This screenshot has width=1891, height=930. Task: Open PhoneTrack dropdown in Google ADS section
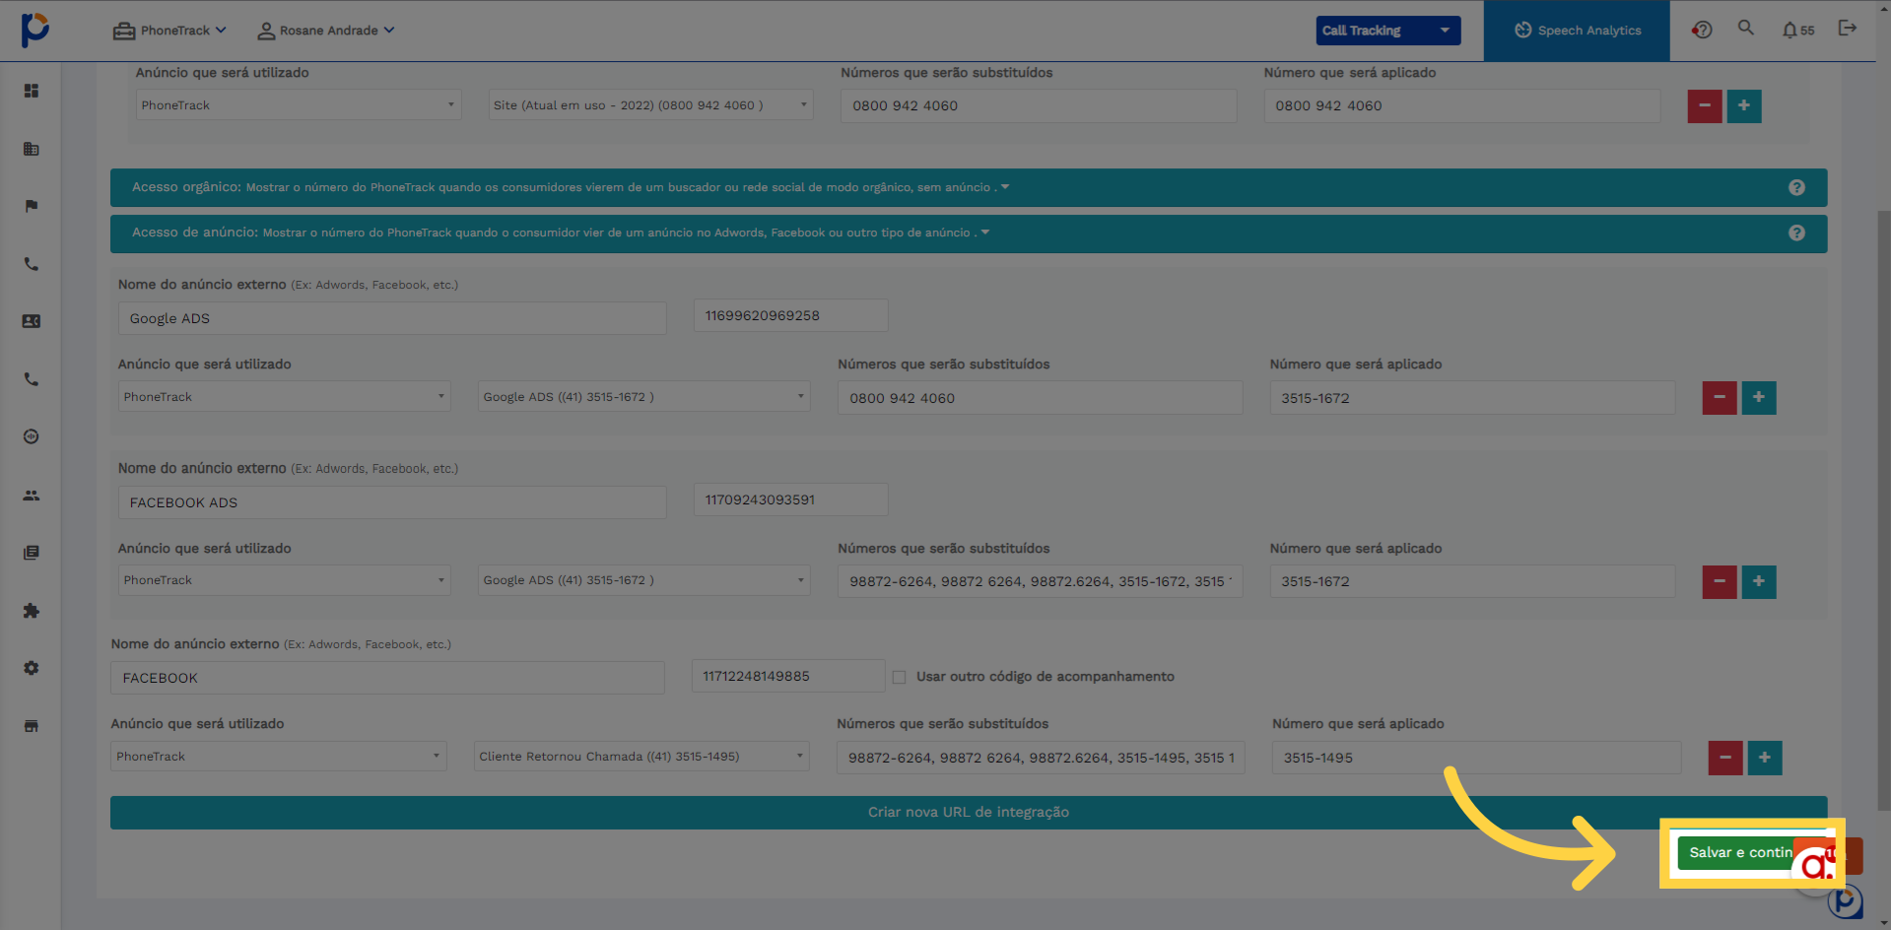click(x=284, y=397)
